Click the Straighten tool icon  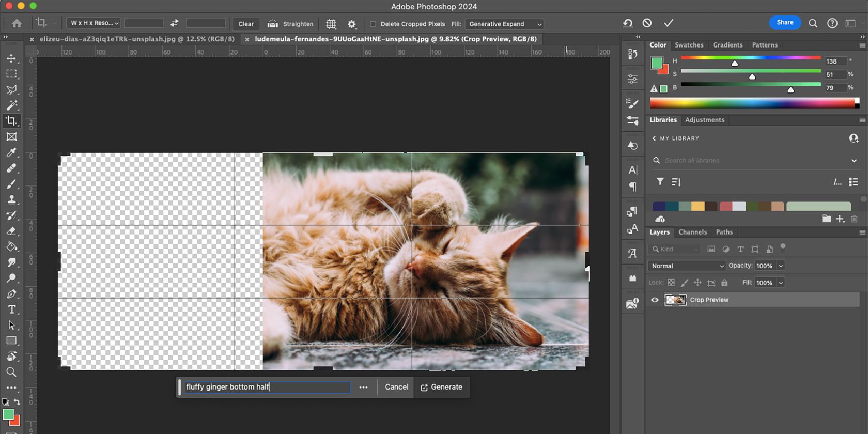(x=273, y=24)
